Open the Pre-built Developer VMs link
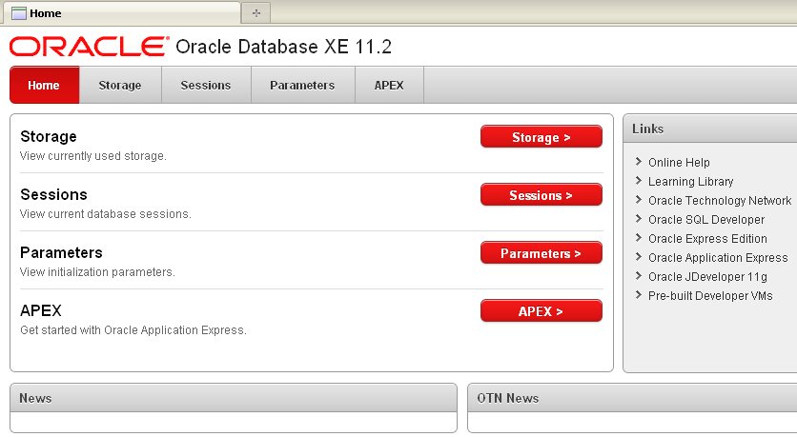This screenshot has width=797, height=437. click(x=710, y=296)
